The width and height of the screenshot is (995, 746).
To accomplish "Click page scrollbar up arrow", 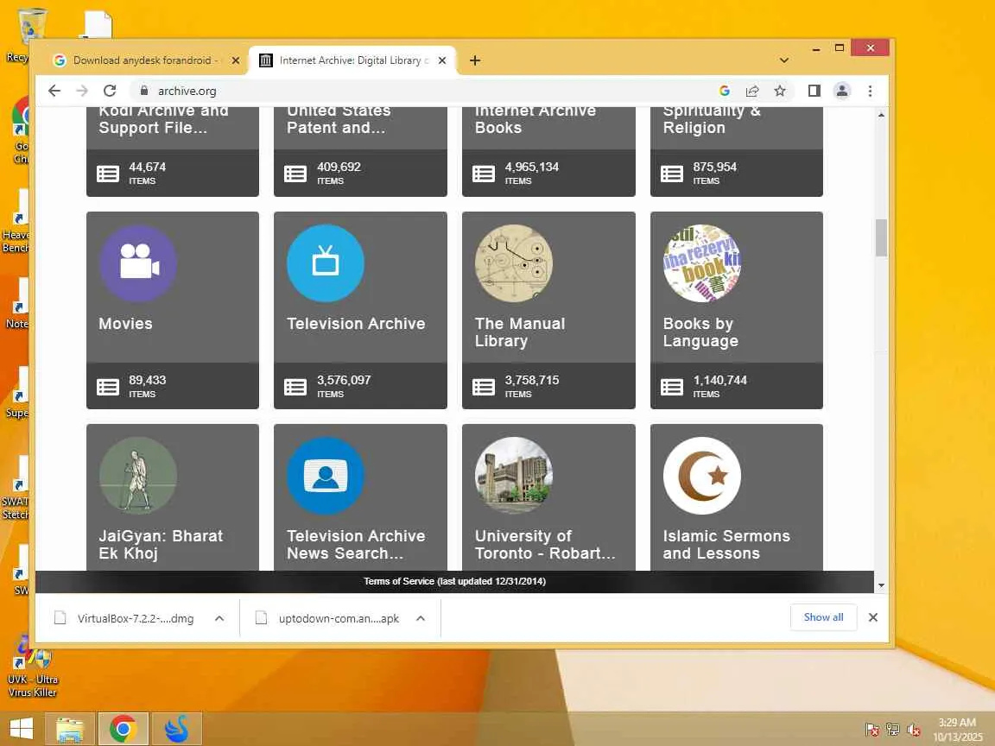I will [881, 115].
